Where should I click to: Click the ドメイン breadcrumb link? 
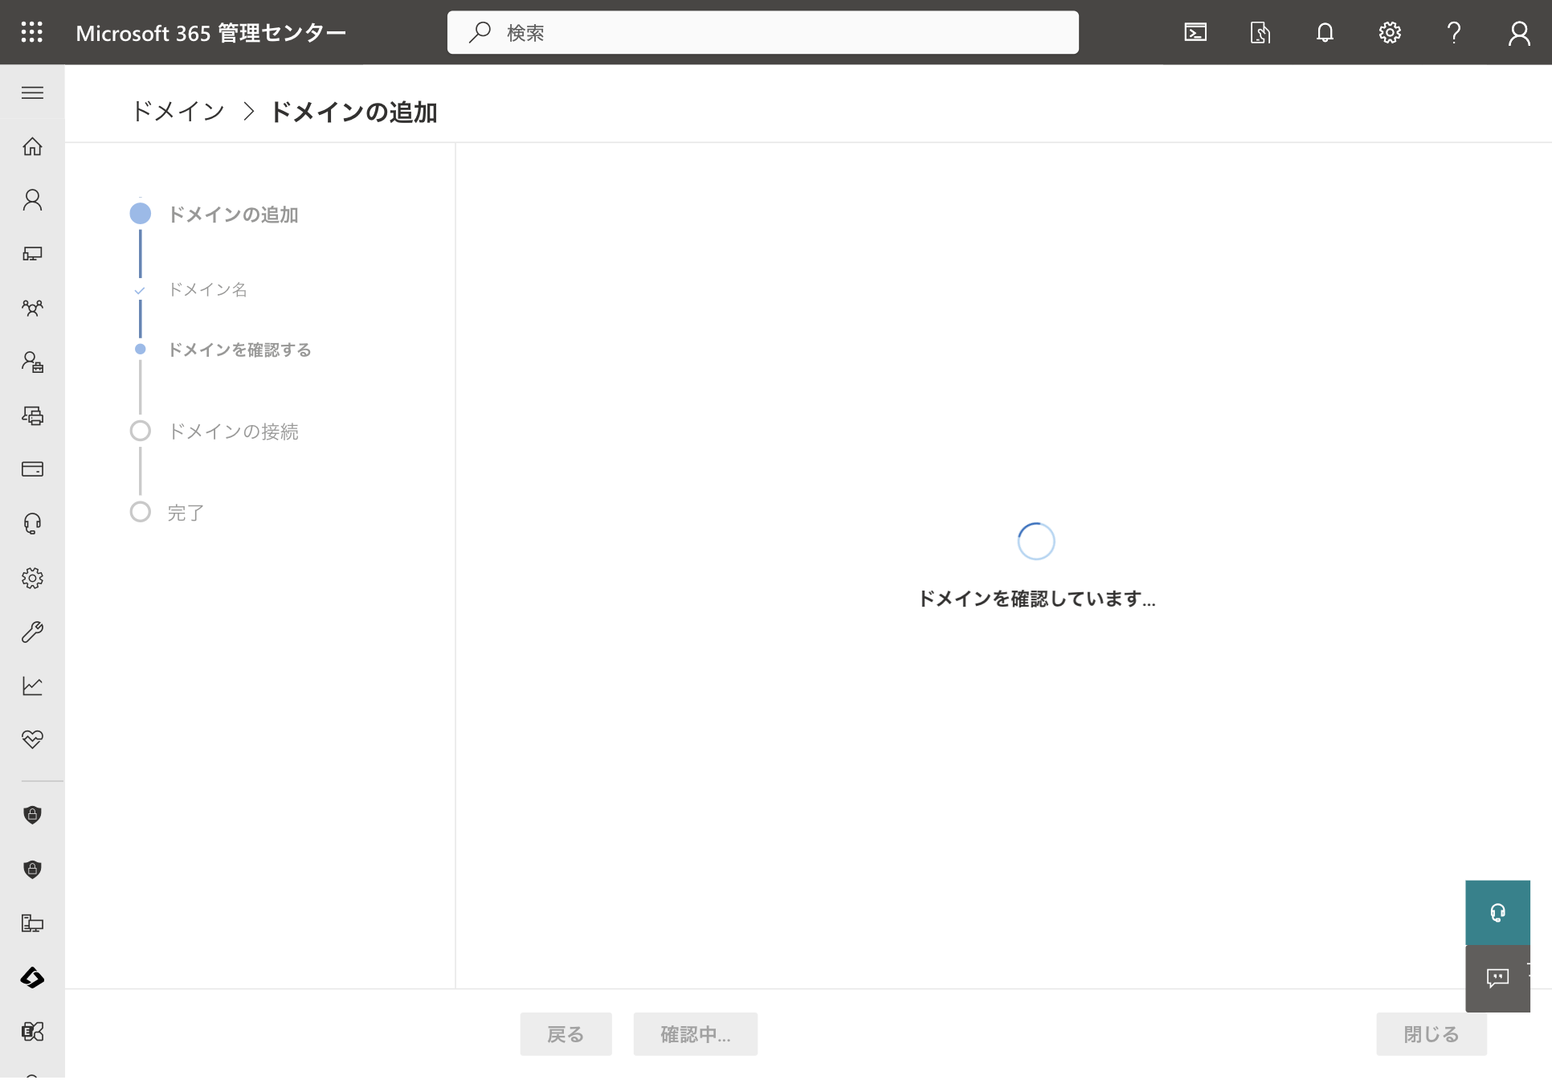(x=178, y=112)
